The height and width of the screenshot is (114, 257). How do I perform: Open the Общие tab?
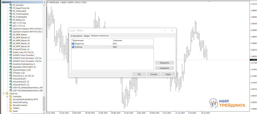(86, 36)
